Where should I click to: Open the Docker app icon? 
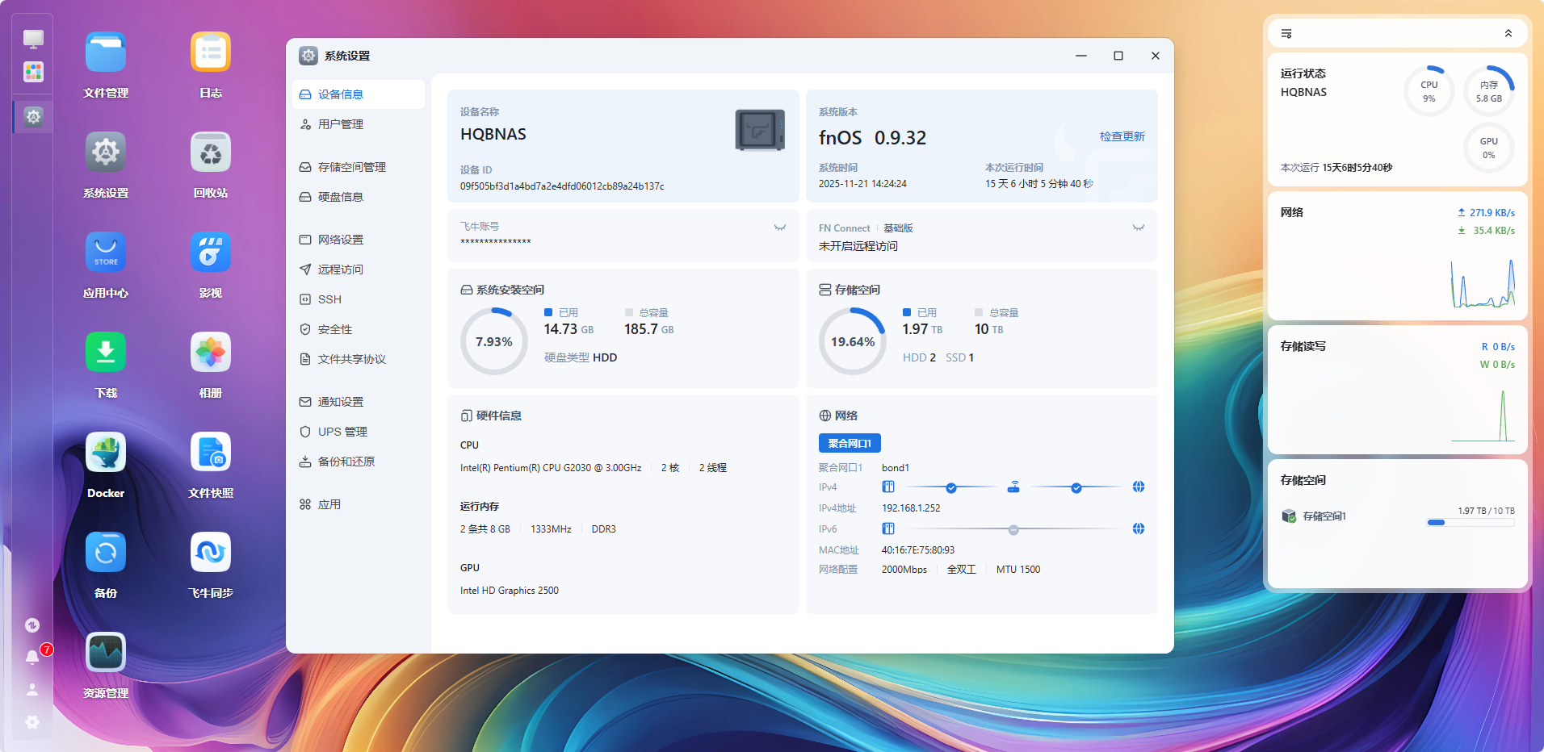tap(106, 453)
